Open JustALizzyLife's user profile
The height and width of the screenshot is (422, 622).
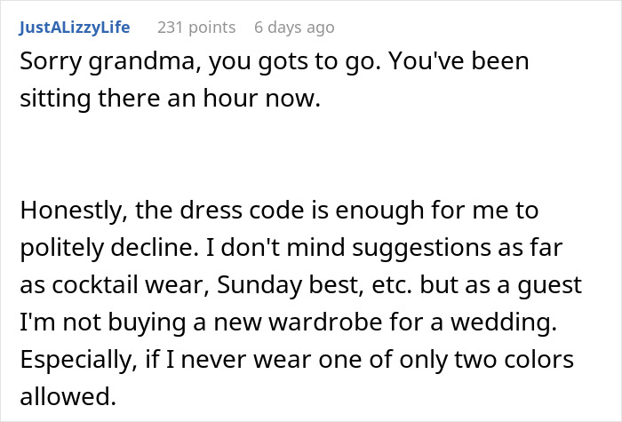74,28
